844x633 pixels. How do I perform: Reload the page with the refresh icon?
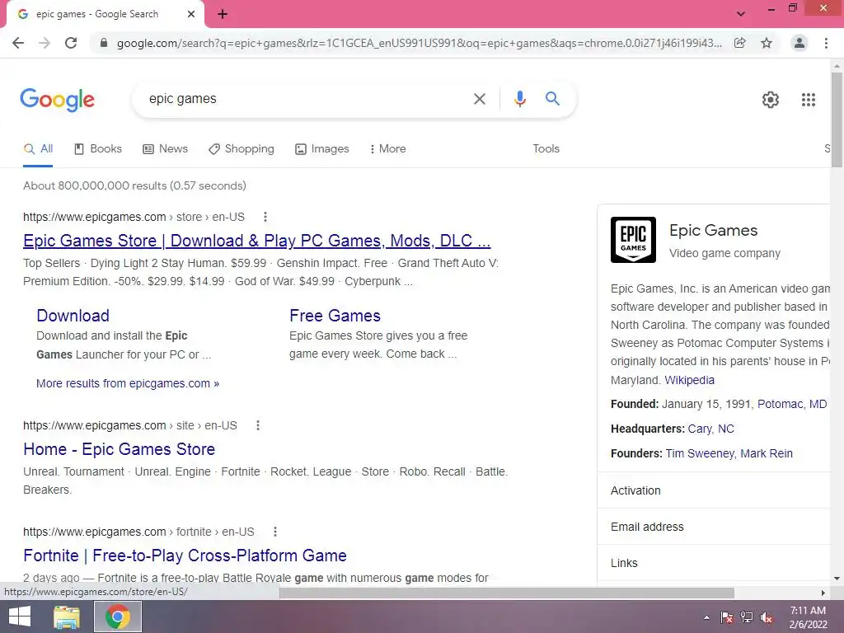pos(71,43)
